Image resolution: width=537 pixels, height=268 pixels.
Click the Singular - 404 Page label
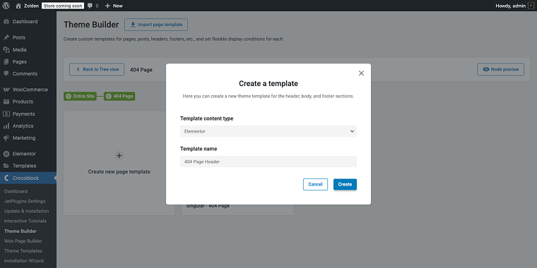click(x=208, y=206)
